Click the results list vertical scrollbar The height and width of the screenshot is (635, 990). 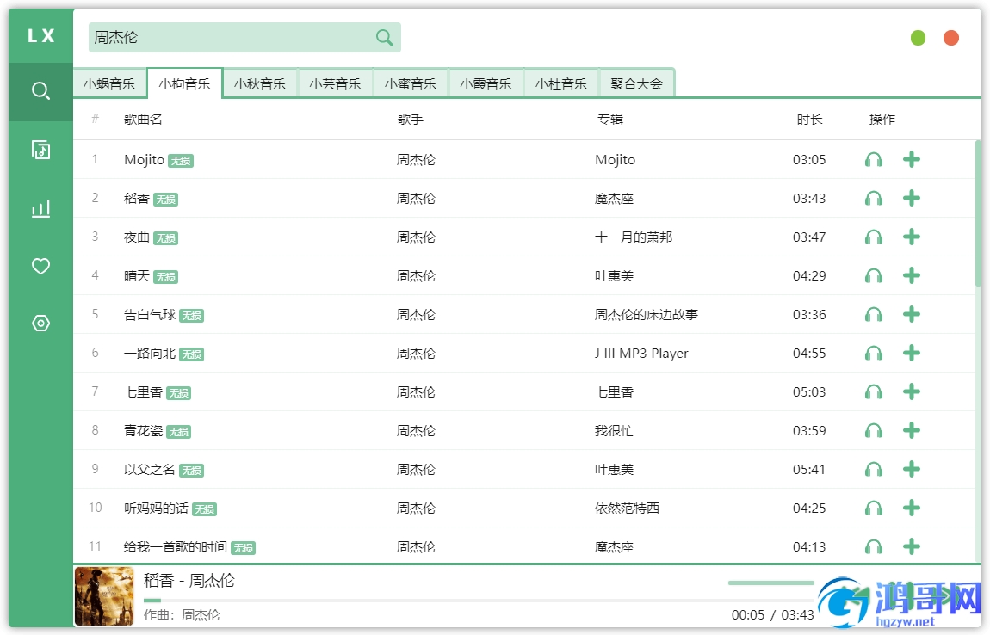(978, 213)
